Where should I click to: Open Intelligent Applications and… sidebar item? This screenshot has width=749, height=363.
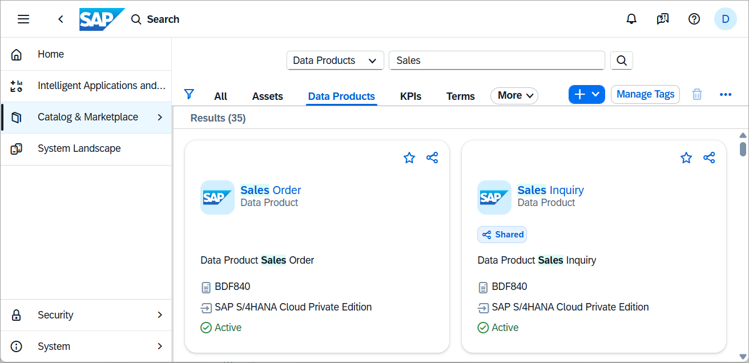[x=86, y=86]
